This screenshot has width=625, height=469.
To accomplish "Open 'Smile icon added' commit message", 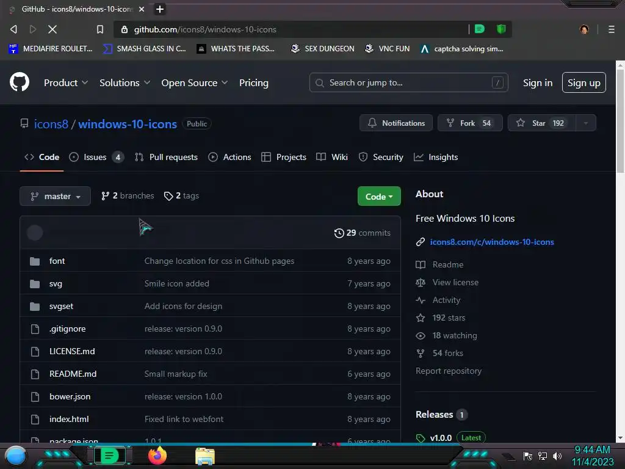I will pyautogui.click(x=176, y=283).
